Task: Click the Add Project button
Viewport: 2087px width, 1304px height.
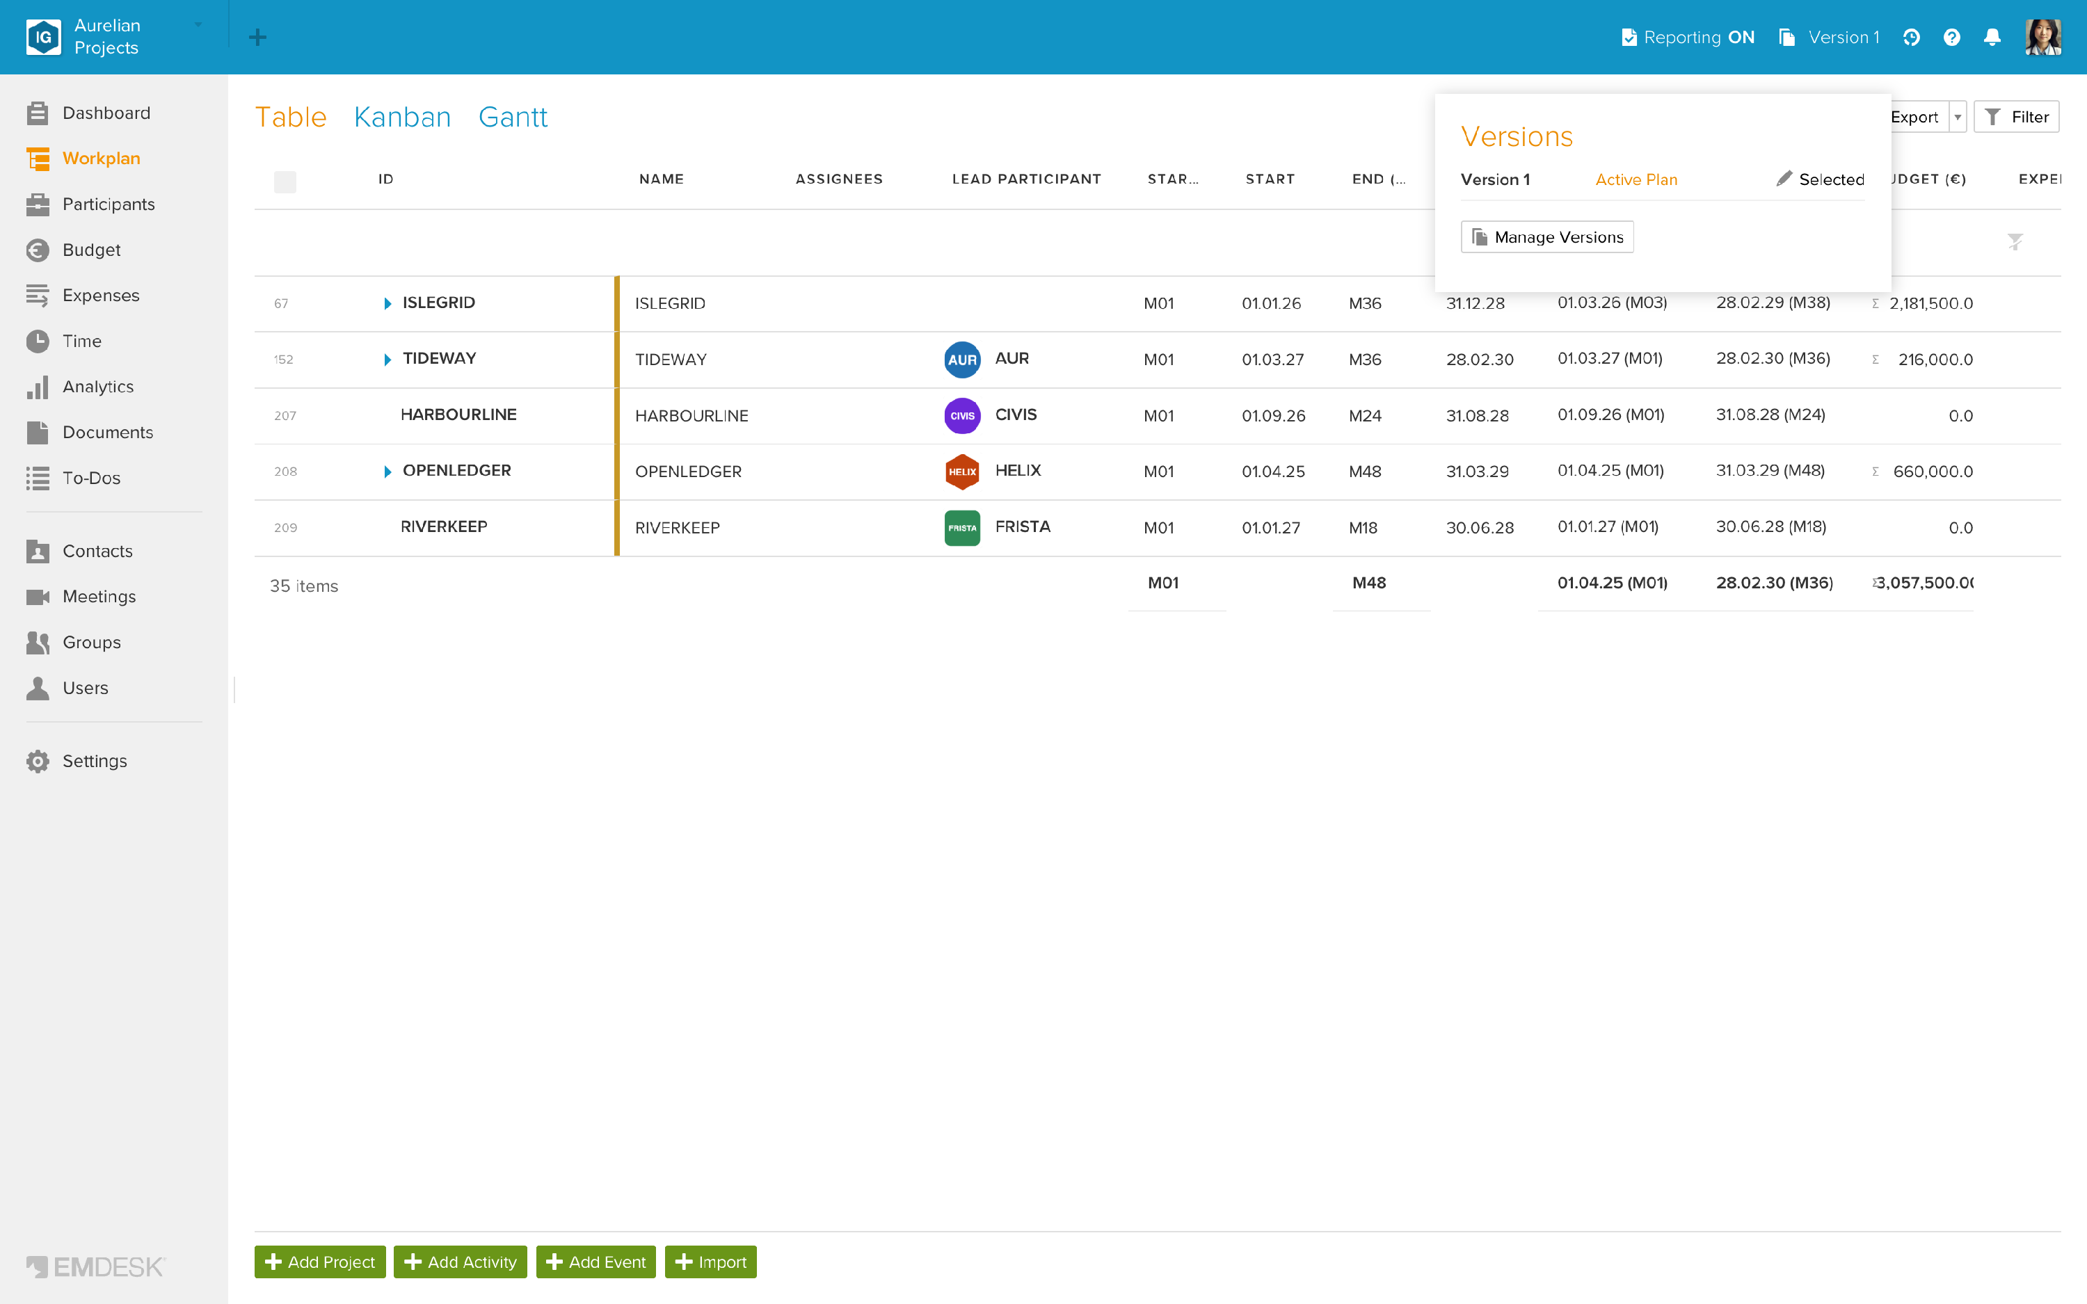Action: click(x=320, y=1262)
